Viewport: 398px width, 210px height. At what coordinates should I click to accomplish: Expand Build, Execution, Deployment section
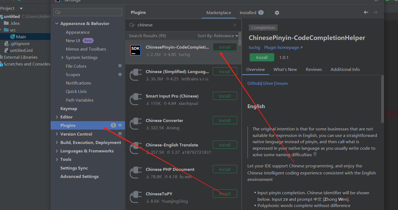point(57,142)
